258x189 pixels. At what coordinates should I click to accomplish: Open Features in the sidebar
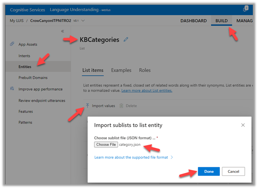point(26,111)
